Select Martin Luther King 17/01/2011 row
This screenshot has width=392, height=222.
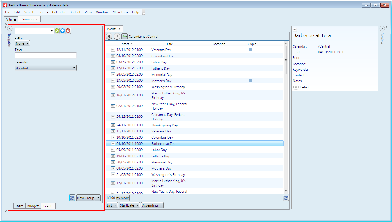194,183
